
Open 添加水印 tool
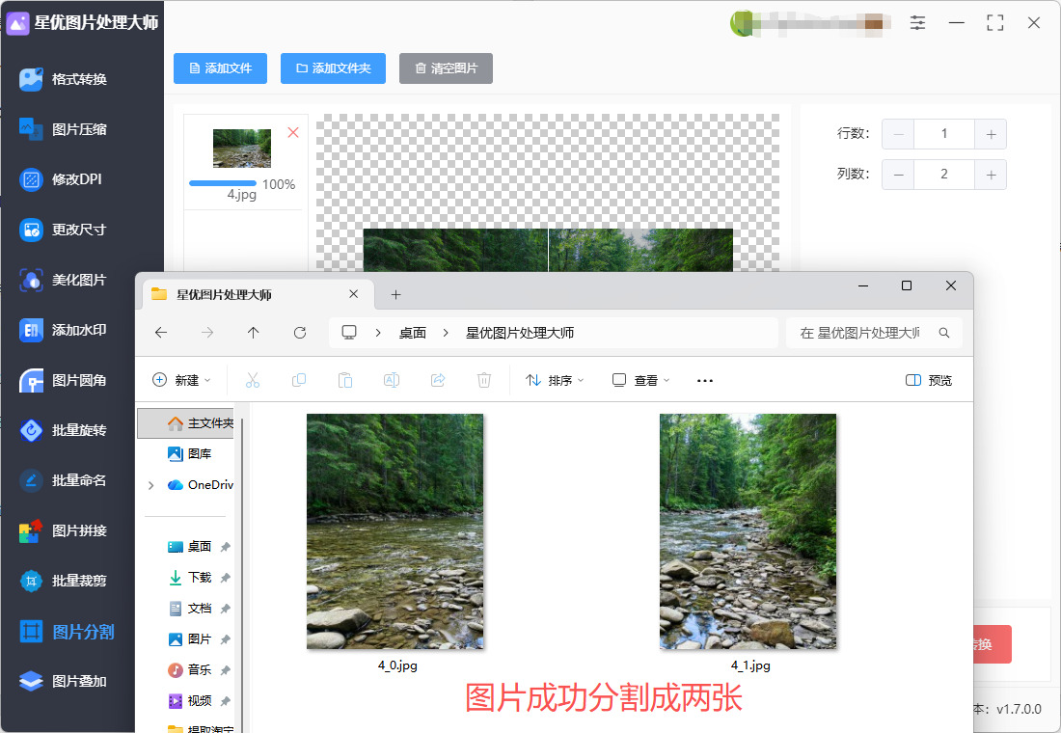[x=64, y=330]
